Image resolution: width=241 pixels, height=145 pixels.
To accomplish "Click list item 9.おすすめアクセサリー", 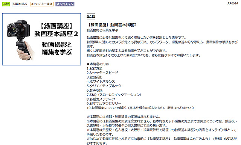I will (104, 104).
